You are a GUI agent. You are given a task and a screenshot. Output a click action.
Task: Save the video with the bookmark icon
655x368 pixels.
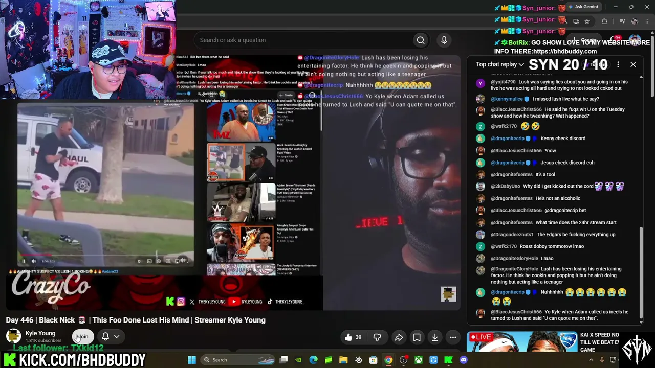tap(417, 337)
